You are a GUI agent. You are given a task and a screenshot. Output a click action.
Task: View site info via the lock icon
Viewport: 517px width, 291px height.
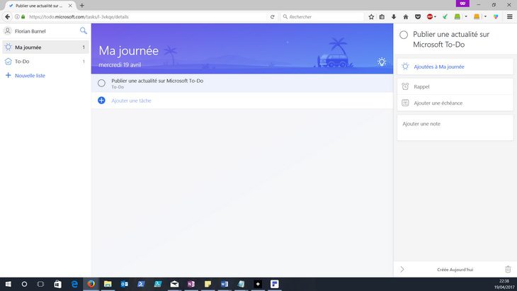pyautogui.click(x=23, y=17)
